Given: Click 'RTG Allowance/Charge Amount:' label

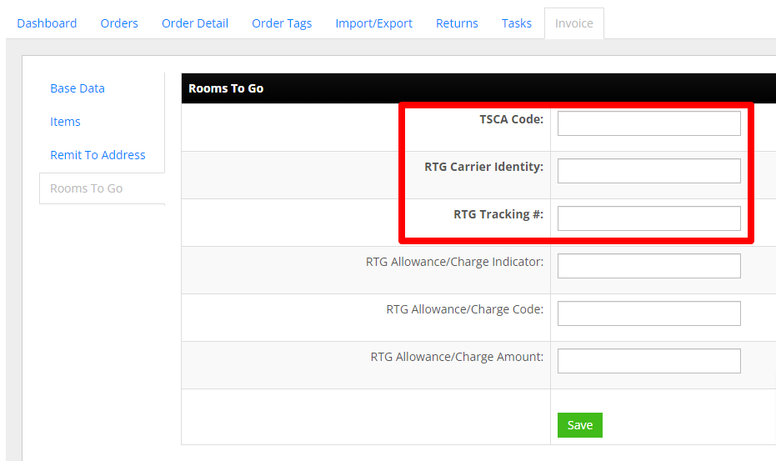Looking at the screenshot, I should tap(457, 357).
